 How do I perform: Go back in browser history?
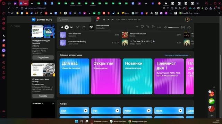(9, 8)
